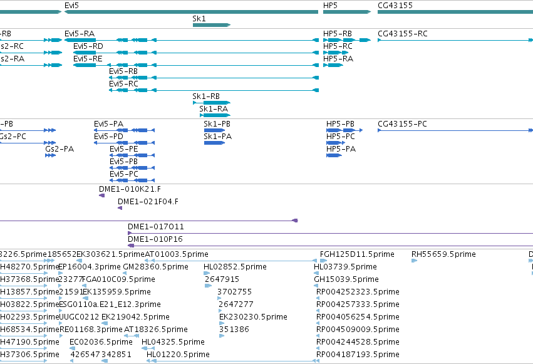Select the Evi5-PA protein label
Image resolution: width=533 pixels, height=364 pixels.
point(108,124)
